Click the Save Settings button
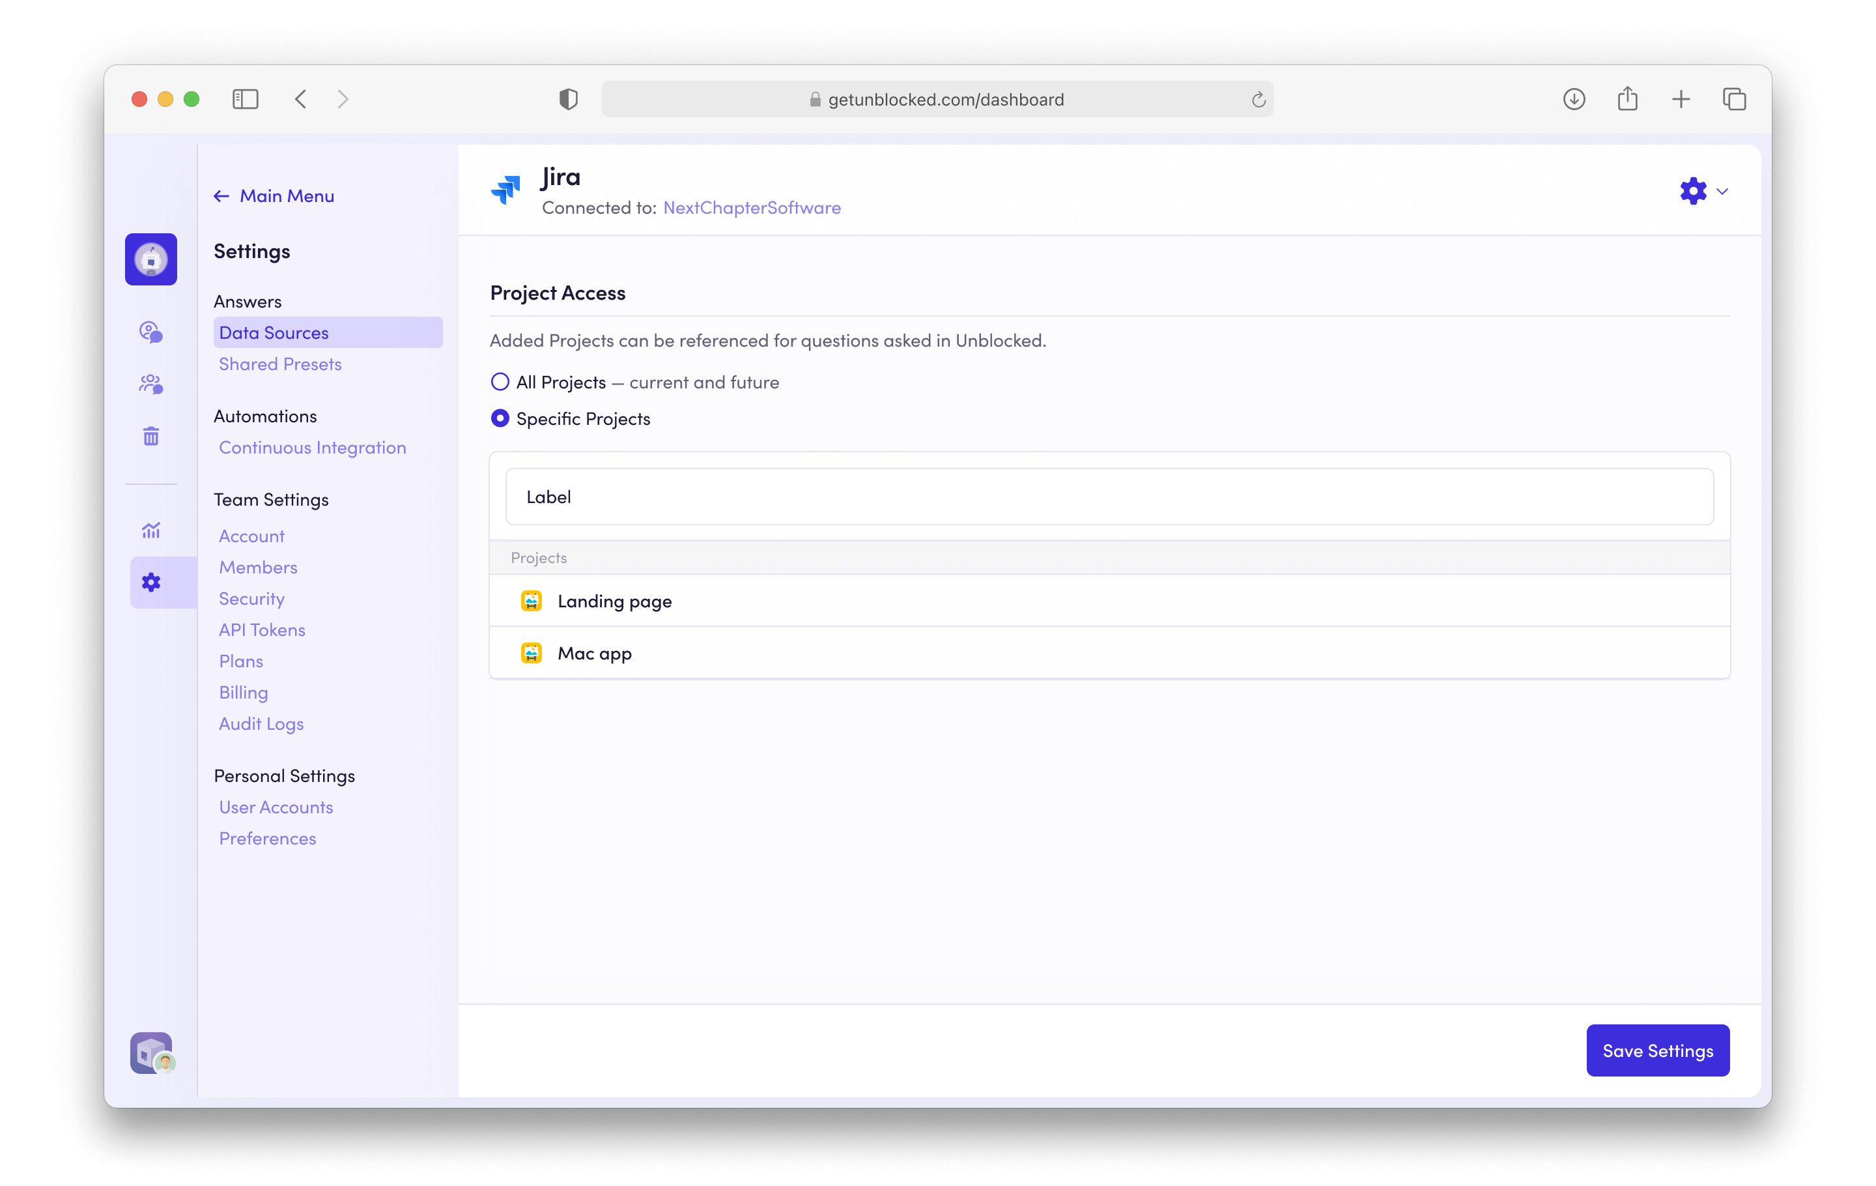 pyautogui.click(x=1657, y=1050)
